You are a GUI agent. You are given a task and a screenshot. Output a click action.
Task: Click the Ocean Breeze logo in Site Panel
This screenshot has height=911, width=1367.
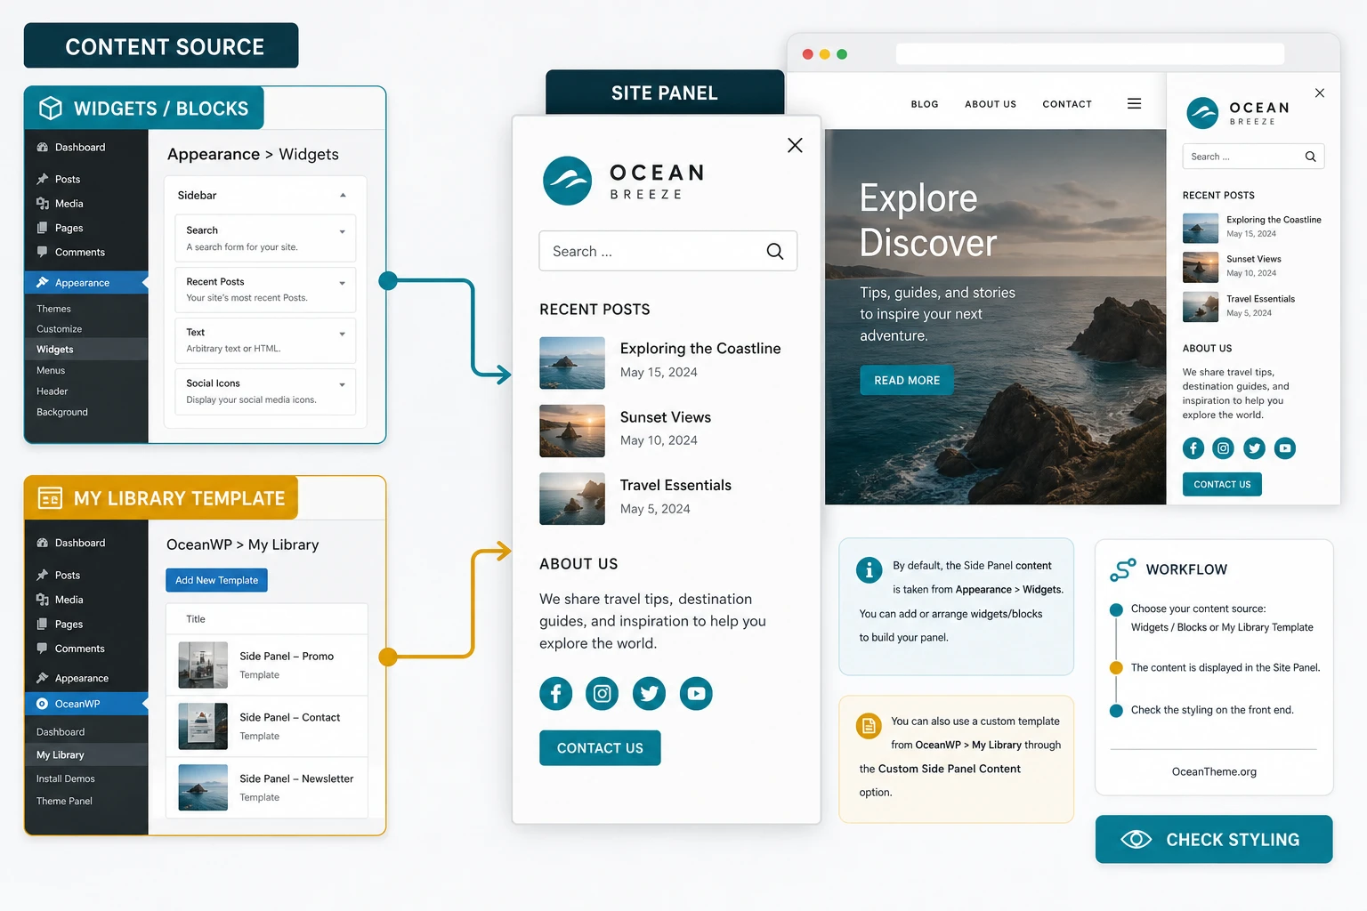click(624, 181)
